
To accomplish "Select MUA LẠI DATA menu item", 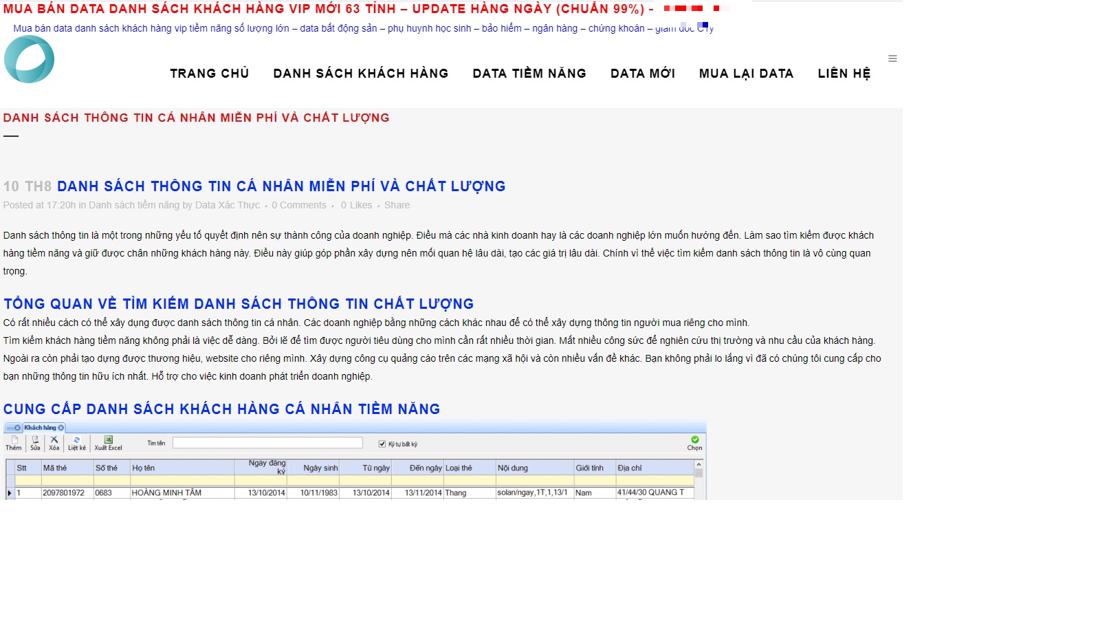I will pyautogui.click(x=746, y=74).
